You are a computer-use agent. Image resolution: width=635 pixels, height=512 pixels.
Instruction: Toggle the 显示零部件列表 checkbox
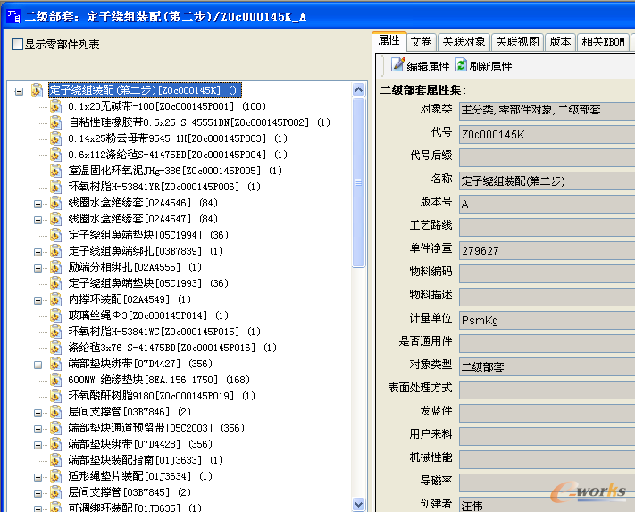(17, 45)
